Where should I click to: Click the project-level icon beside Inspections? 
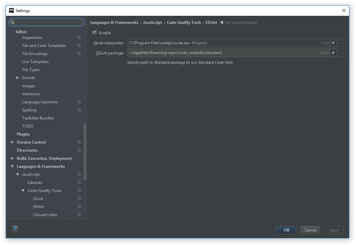pyautogui.click(x=79, y=38)
